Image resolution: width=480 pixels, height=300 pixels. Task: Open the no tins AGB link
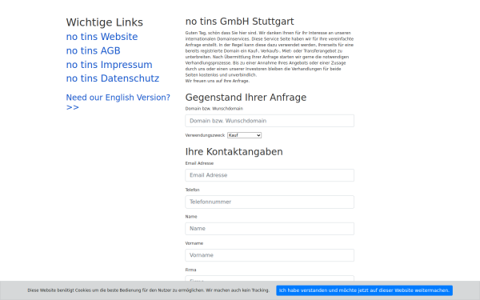94,51
